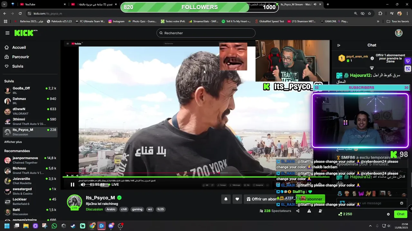Follow the channel with the heart button
The image size is (412, 231).
pos(237,199)
